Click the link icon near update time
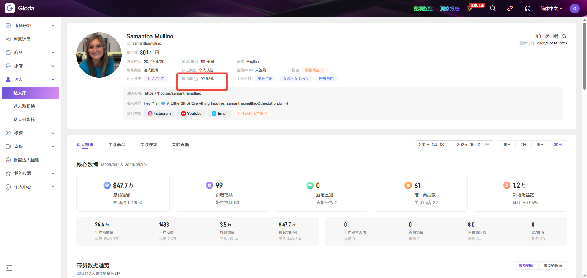The image size is (587, 278). pyautogui.click(x=547, y=36)
